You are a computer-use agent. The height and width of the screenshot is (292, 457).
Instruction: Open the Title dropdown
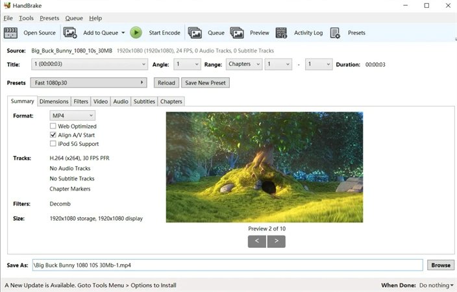[89, 64]
